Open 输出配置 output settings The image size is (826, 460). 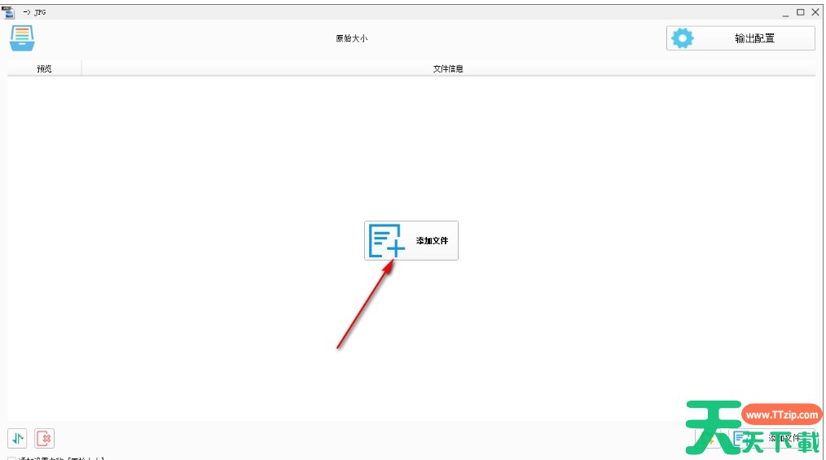(740, 38)
